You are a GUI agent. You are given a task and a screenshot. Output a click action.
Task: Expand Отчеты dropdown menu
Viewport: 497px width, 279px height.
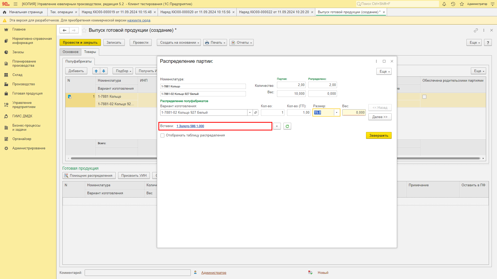point(242,43)
